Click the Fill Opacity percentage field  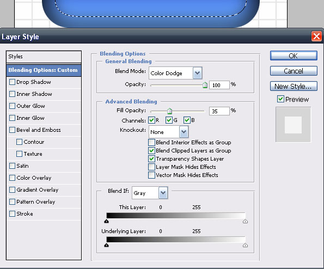(219, 111)
